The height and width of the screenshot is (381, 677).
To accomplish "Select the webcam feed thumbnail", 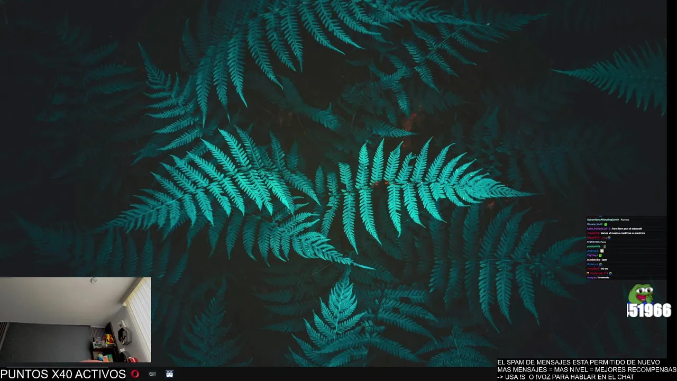I will point(75,320).
